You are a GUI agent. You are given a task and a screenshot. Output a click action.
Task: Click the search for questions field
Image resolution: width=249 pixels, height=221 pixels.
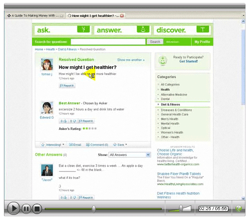(108, 42)
